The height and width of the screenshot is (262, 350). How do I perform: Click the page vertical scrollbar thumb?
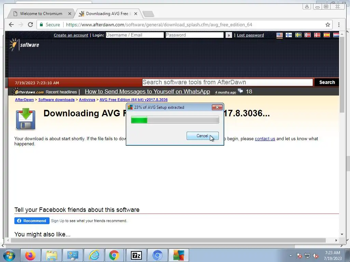point(342,75)
